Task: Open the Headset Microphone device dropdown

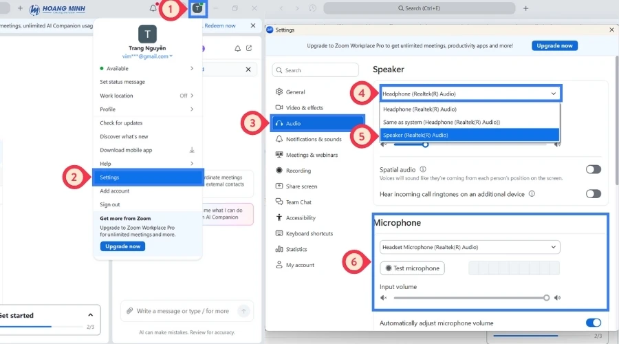Action: pos(470,247)
